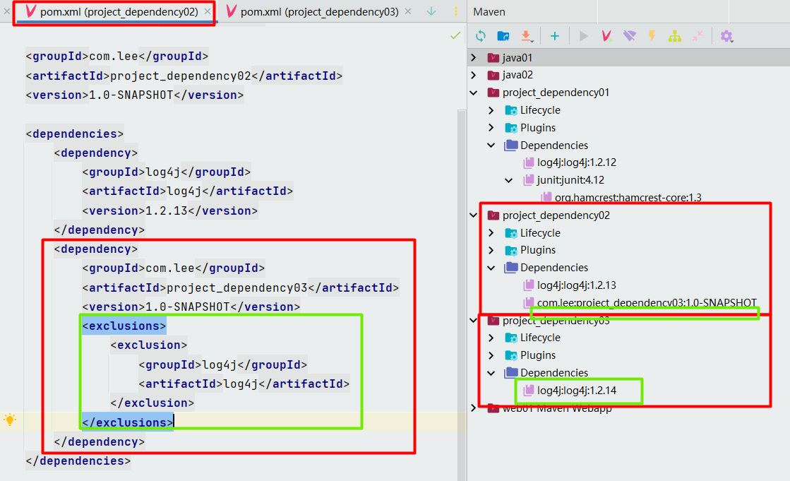The image size is (790, 481).
Task: Click the tab list down-arrow icon
Action: 431,11
